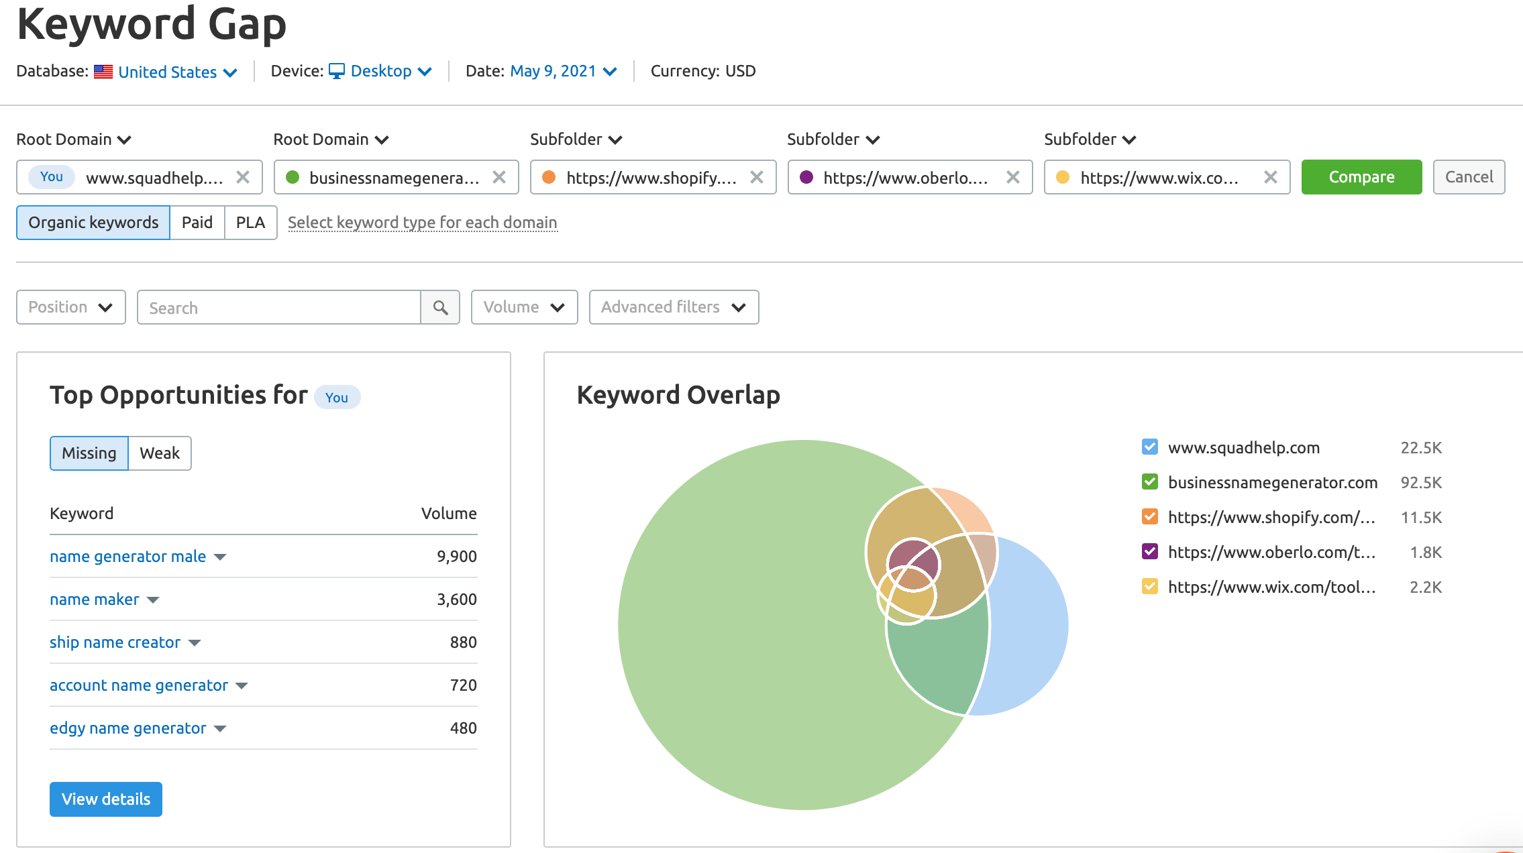
Task: Click the yellow dot beside the wix field
Action: [1063, 177]
